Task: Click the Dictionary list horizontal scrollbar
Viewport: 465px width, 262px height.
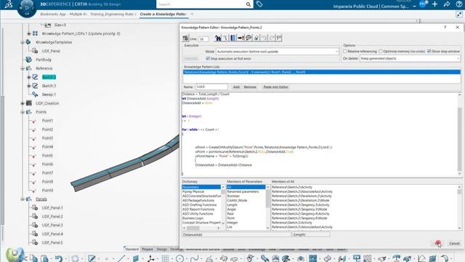Action: 202,228
